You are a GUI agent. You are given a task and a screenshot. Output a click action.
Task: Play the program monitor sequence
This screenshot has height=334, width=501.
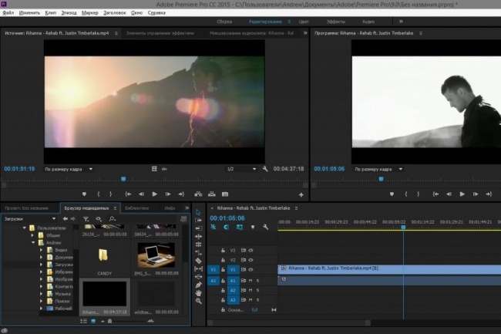(x=462, y=194)
